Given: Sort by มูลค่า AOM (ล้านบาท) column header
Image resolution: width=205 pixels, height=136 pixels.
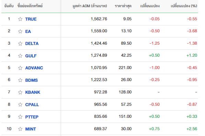Looking at the screenshot, I should [x=90, y=6].
